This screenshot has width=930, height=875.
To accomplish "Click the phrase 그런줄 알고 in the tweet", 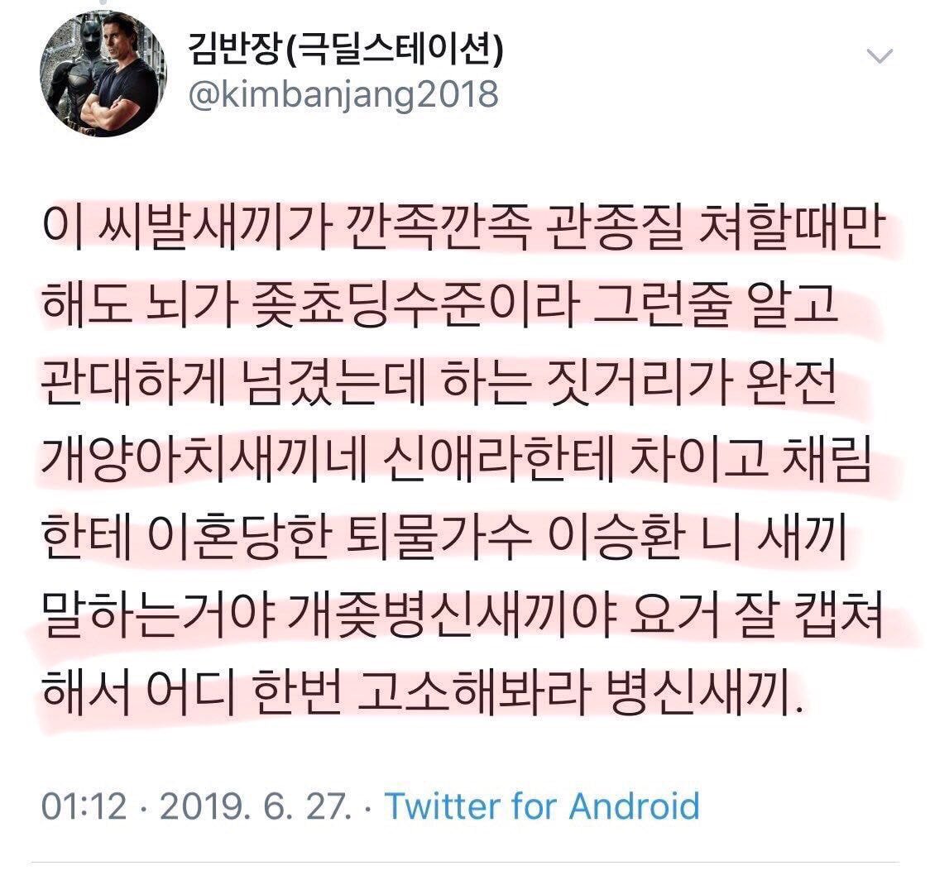I will click(x=715, y=306).
